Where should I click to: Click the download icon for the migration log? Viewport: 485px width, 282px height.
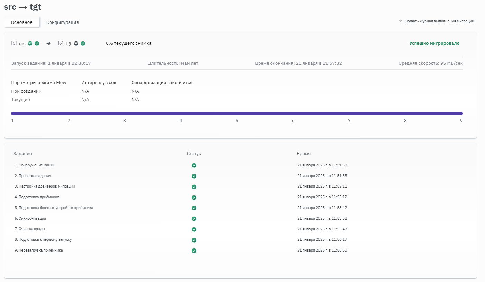401,21
